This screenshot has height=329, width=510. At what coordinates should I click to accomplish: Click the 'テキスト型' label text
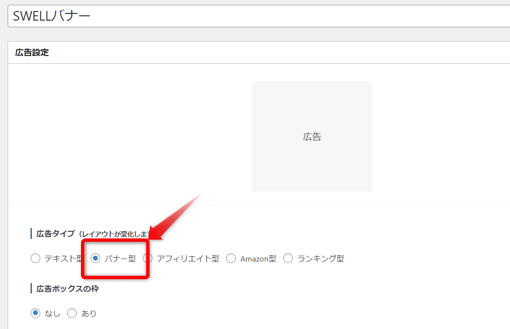pyautogui.click(x=63, y=259)
